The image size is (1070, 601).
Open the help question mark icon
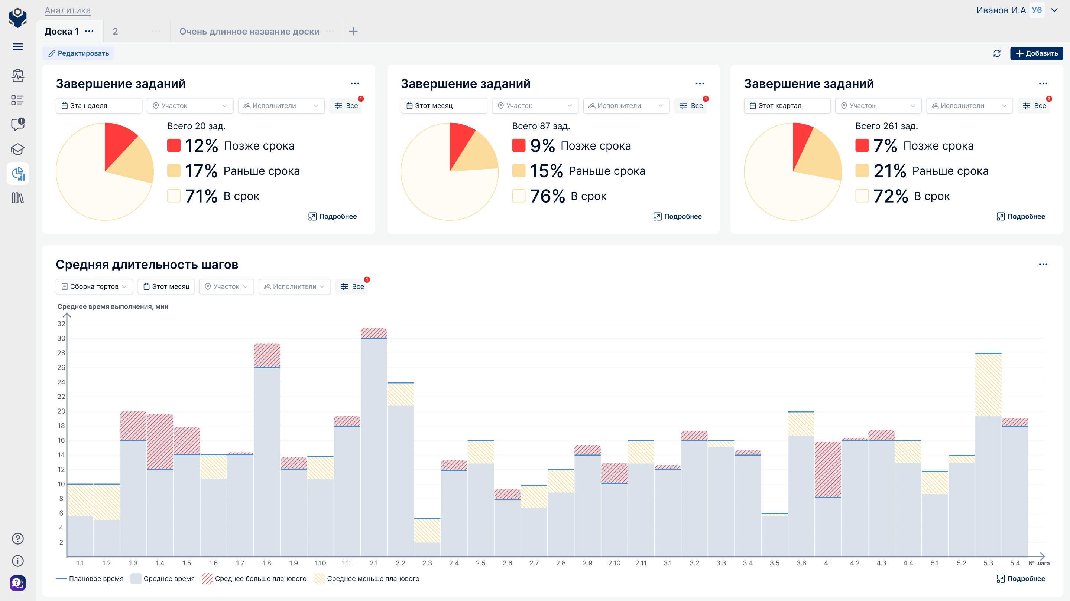click(17, 539)
